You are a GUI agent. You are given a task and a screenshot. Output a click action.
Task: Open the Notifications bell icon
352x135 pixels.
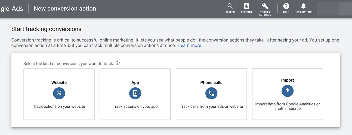pyautogui.click(x=303, y=6)
